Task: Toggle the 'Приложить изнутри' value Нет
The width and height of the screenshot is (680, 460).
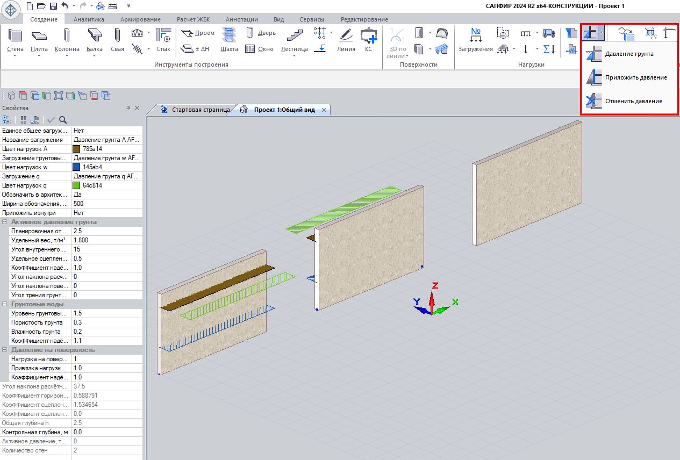Action: [x=78, y=213]
